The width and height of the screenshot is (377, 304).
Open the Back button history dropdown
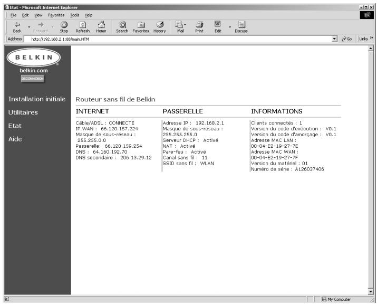click(29, 27)
